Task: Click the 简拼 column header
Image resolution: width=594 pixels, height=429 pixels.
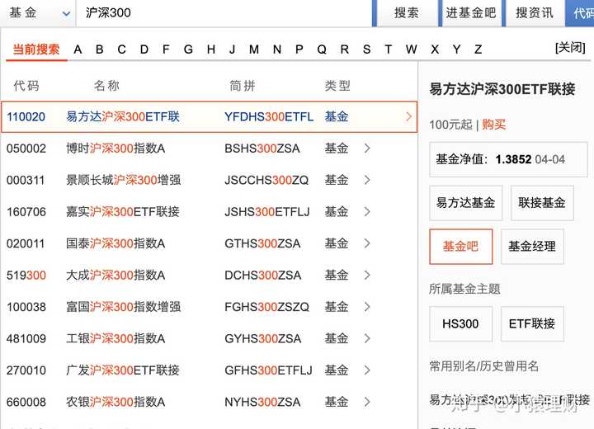Action: point(243,86)
